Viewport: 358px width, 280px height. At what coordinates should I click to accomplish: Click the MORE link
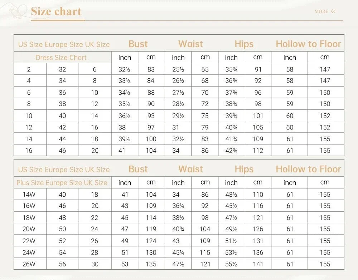point(321,11)
